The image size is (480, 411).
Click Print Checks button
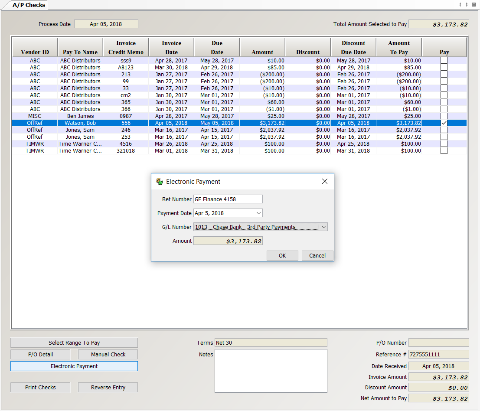point(40,388)
